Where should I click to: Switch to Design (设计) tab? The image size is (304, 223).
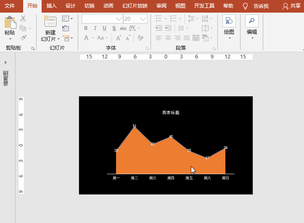point(70,6)
